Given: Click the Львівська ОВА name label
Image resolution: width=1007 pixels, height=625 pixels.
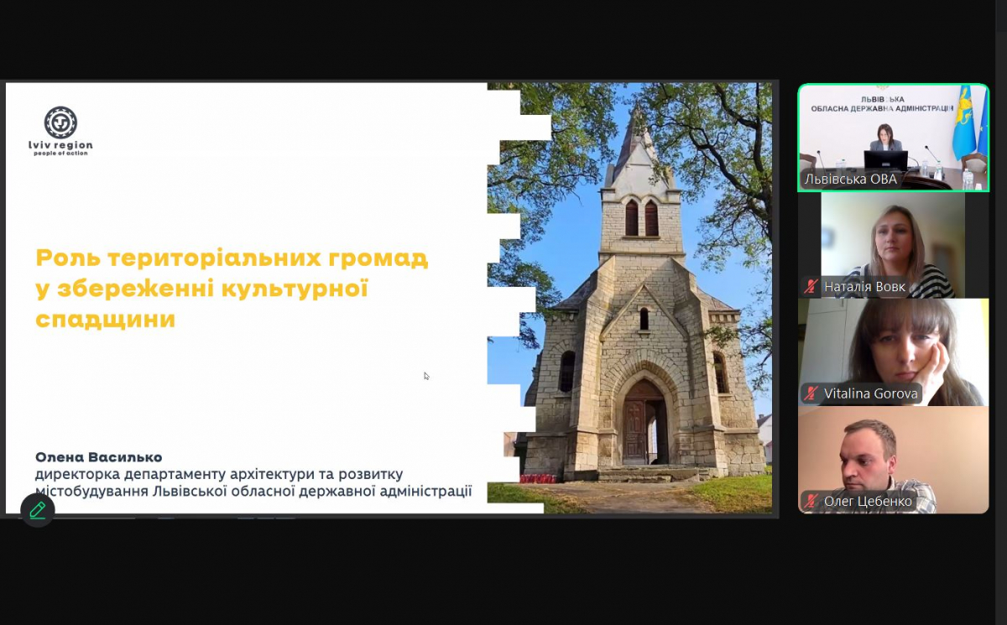Looking at the screenshot, I should point(850,179).
